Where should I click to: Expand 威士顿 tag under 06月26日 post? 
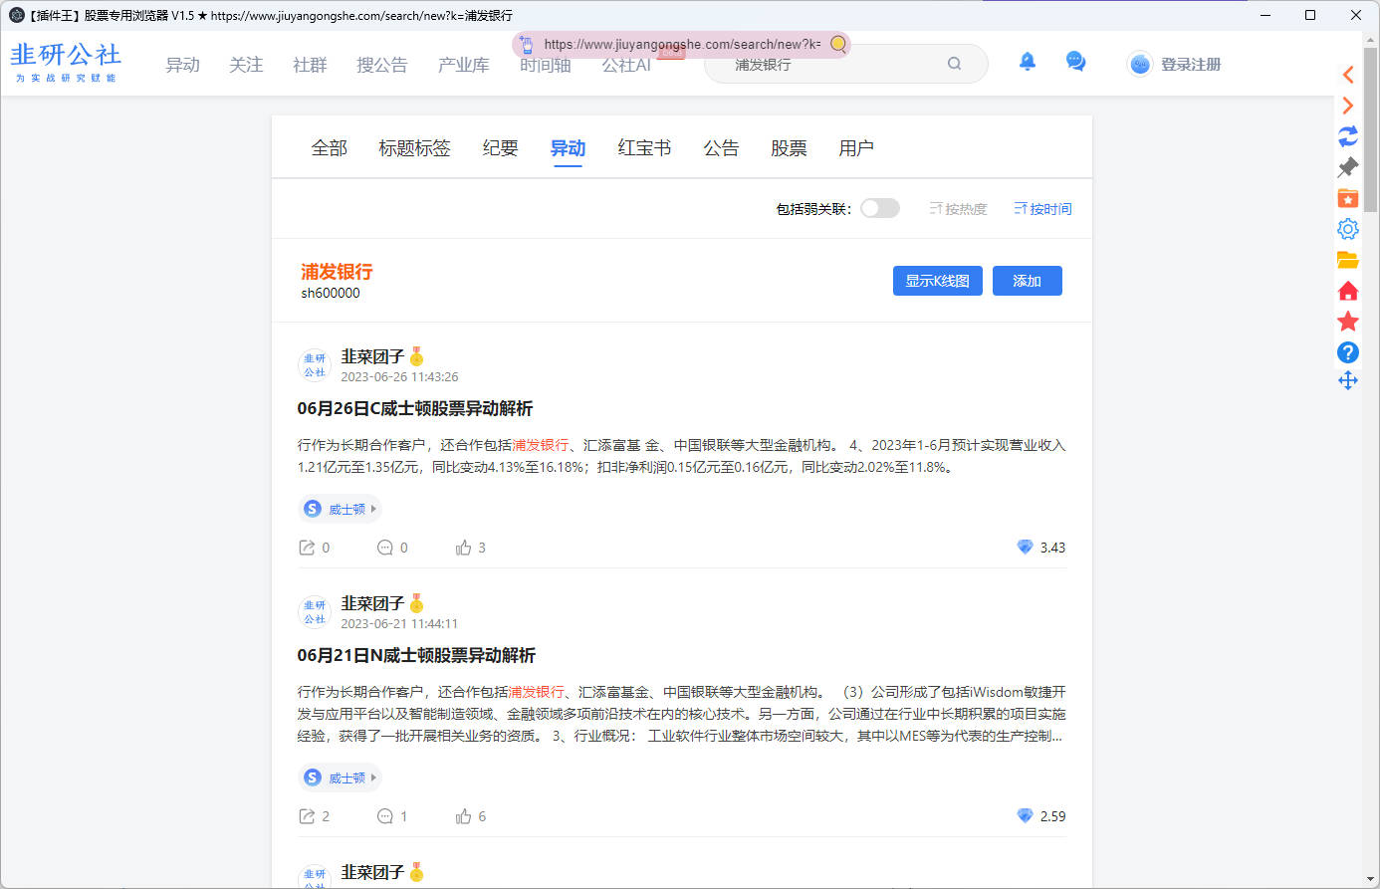(340, 509)
